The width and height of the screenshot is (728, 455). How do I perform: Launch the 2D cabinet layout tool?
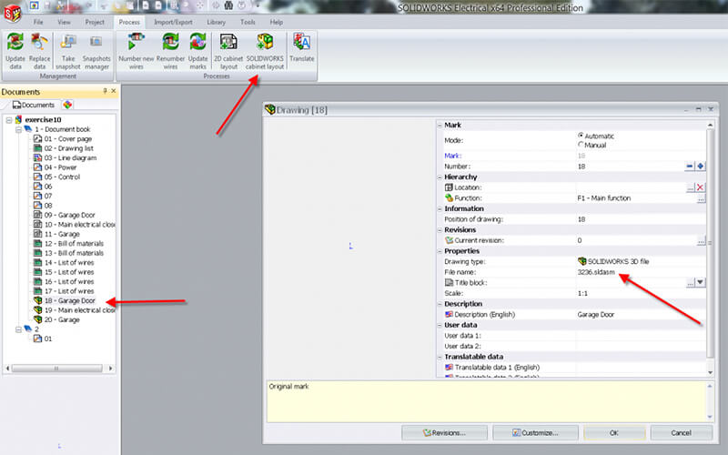click(228, 51)
